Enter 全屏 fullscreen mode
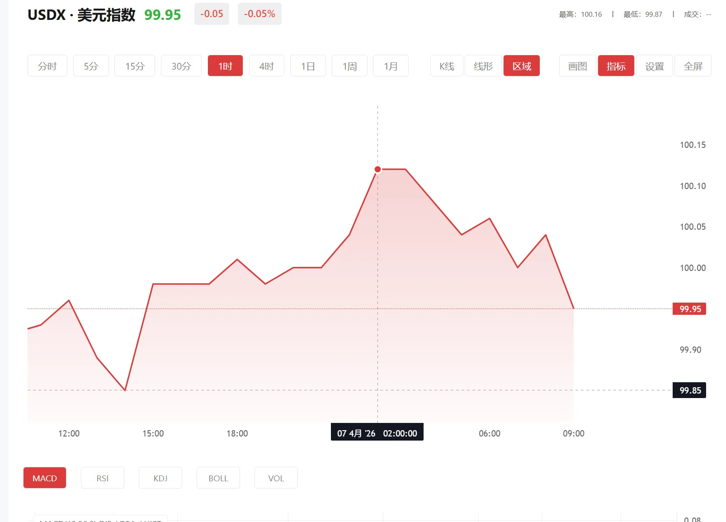 click(x=693, y=66)
